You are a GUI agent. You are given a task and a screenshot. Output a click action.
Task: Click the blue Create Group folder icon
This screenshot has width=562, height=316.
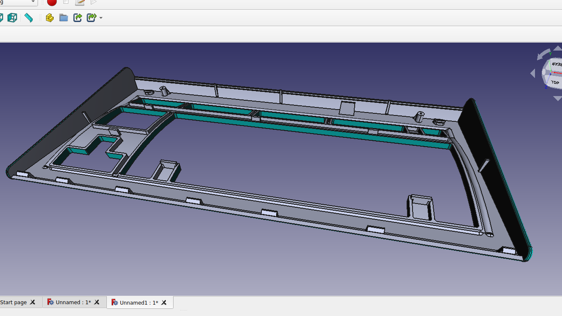click(64, 18)
